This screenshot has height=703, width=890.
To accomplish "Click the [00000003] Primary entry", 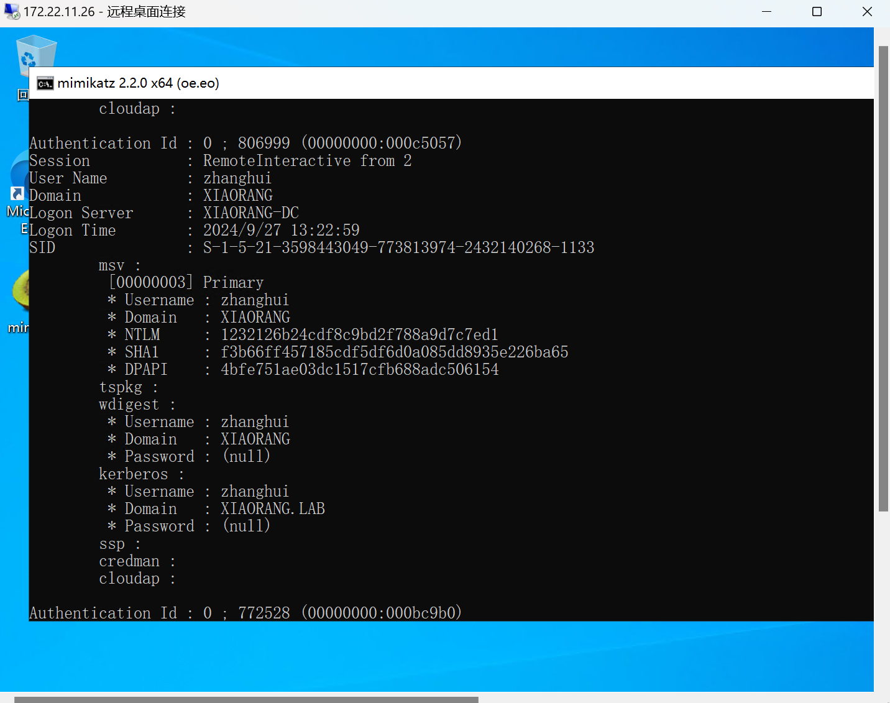I will 186,282.
